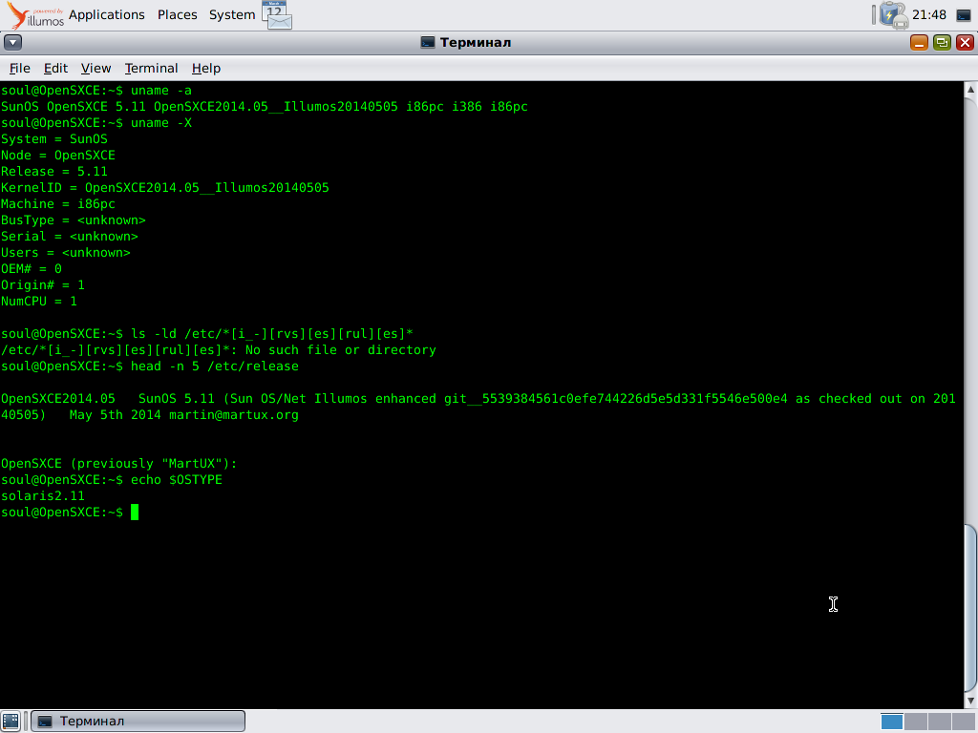Switch to the third workspace
The image size is (978, 733).
(x=939, y=722)
